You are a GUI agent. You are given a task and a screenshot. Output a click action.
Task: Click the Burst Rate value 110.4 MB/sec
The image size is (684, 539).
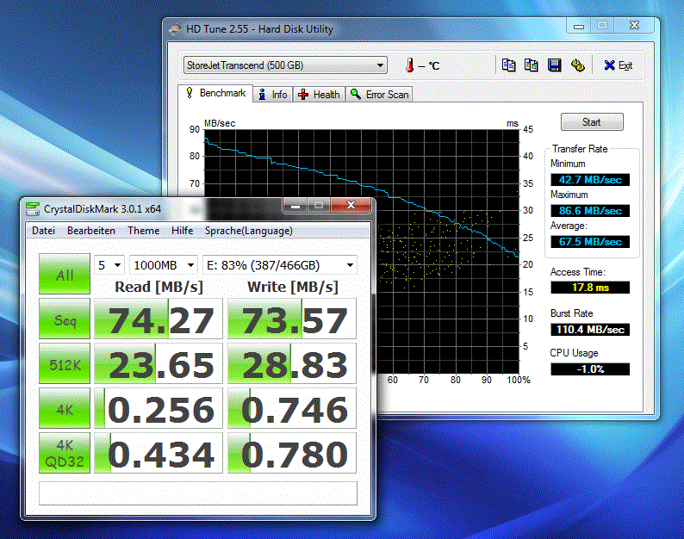coord(590,329)
